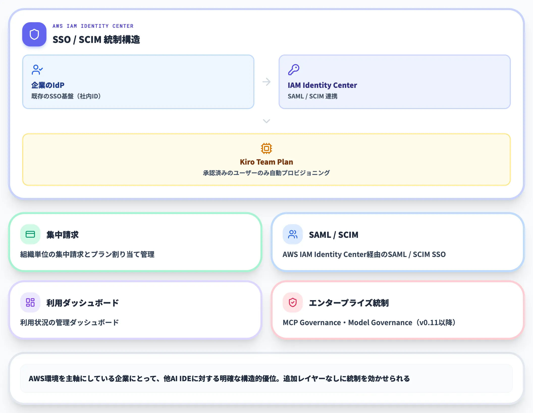Click the 組織単位の集中請求とプラン割り当て管理 description
The width and height of the screenshot is (533, 413).
87,254
